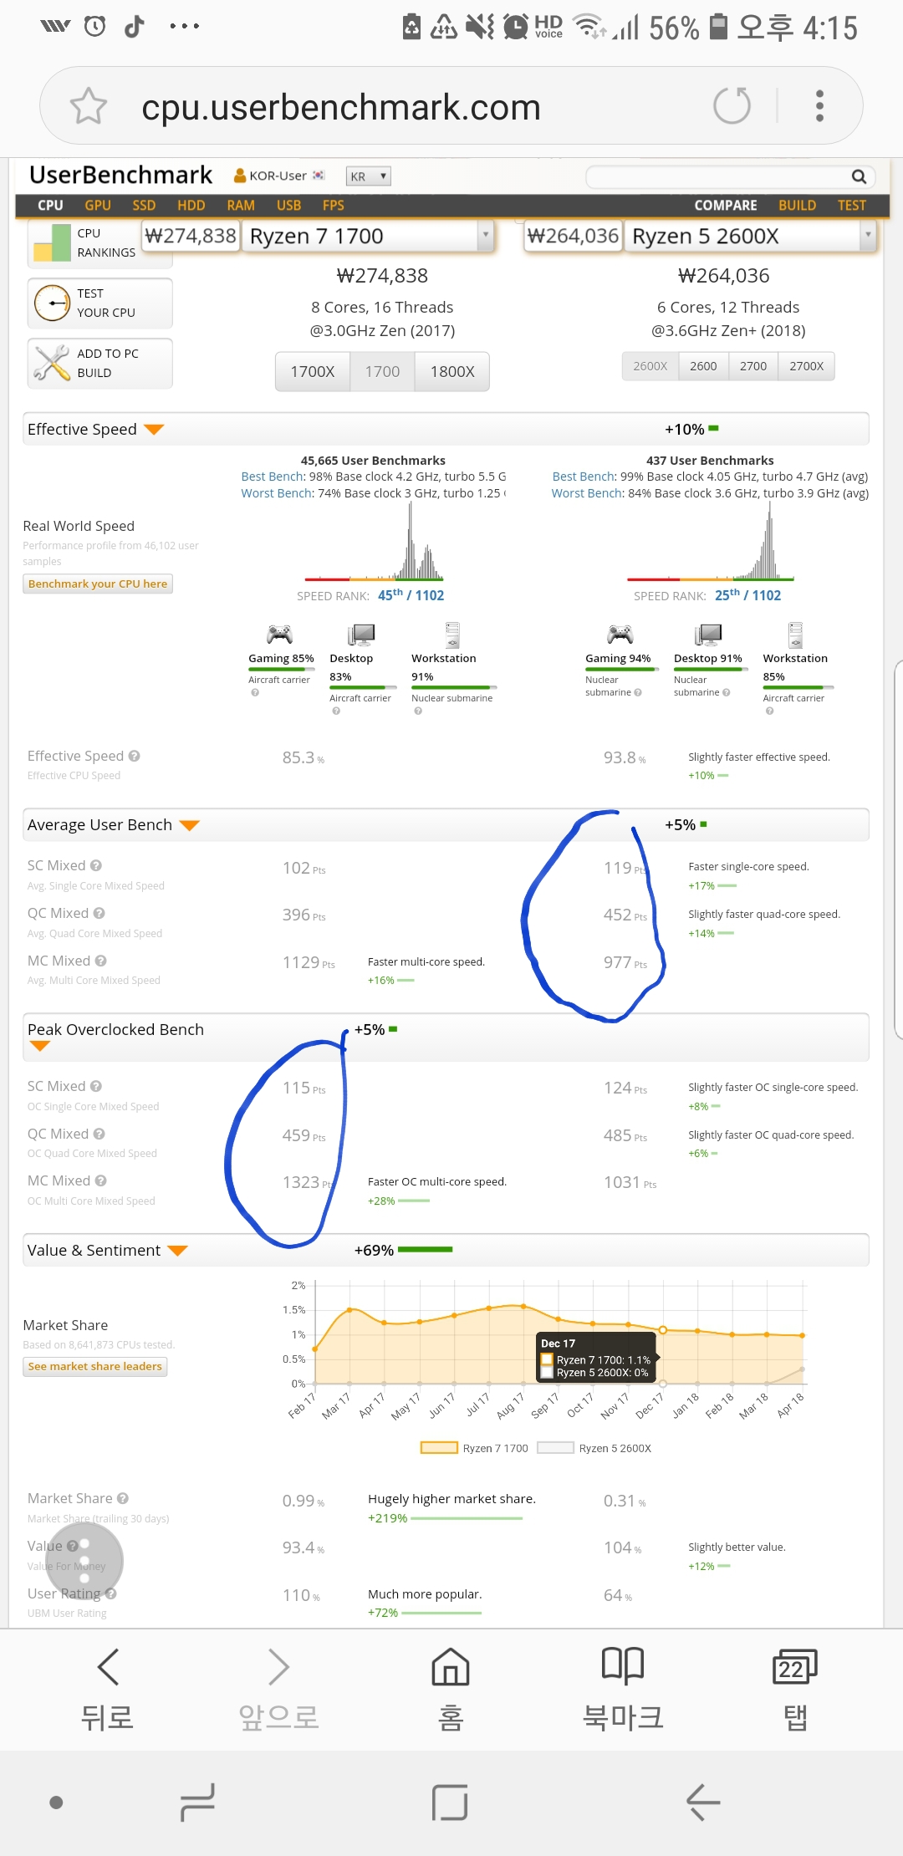This screenshot has width=903, height=1856.
Task: Click the Test Your CPU clock icon
Action: click(x=52, y=303)
